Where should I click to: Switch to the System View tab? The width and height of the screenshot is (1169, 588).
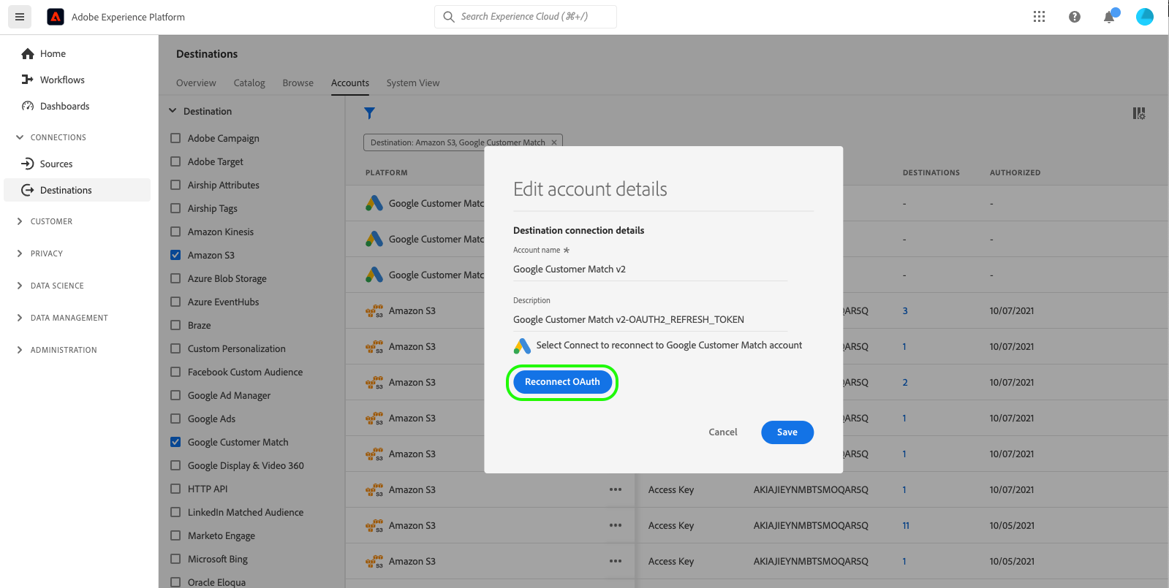413,83
